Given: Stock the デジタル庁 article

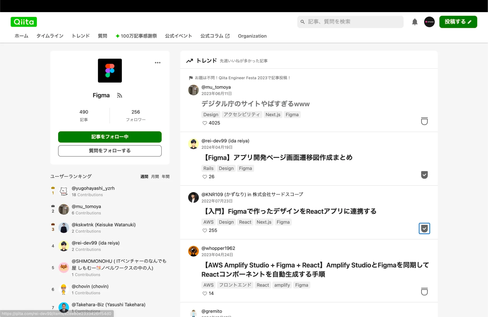Looking at the screenshot, I should click(424, 121).
